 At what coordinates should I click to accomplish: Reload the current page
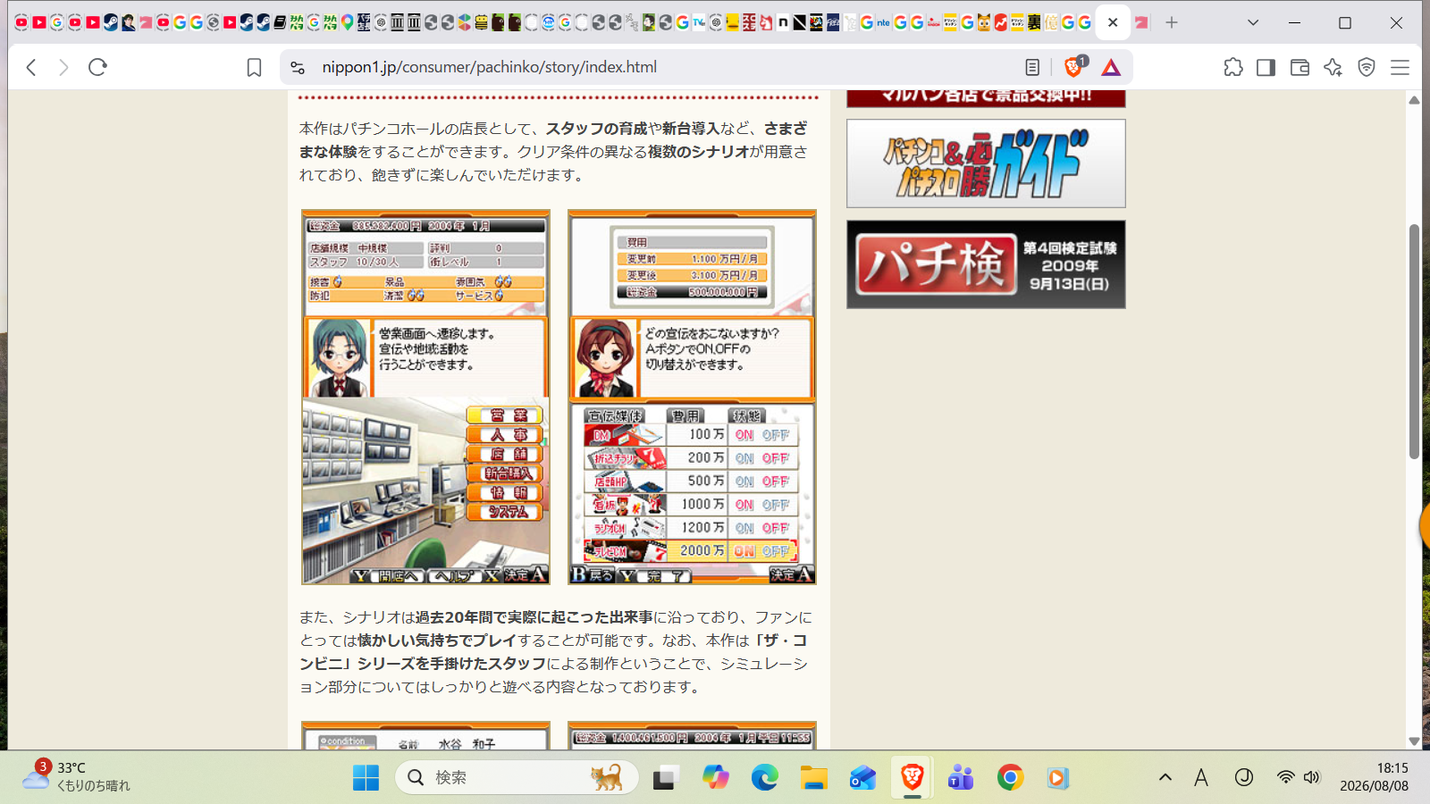97,67
